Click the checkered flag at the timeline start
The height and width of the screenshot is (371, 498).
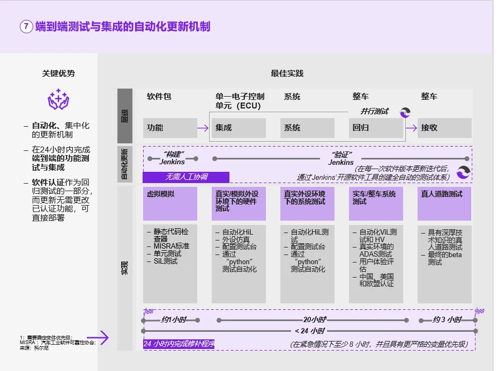coord(148,311)
